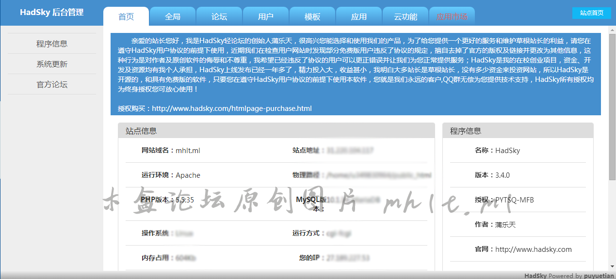Viewport: 616px width, 279px height.
Task: Click the 运行环境 Apache value
Action: [x=188, y=175]
